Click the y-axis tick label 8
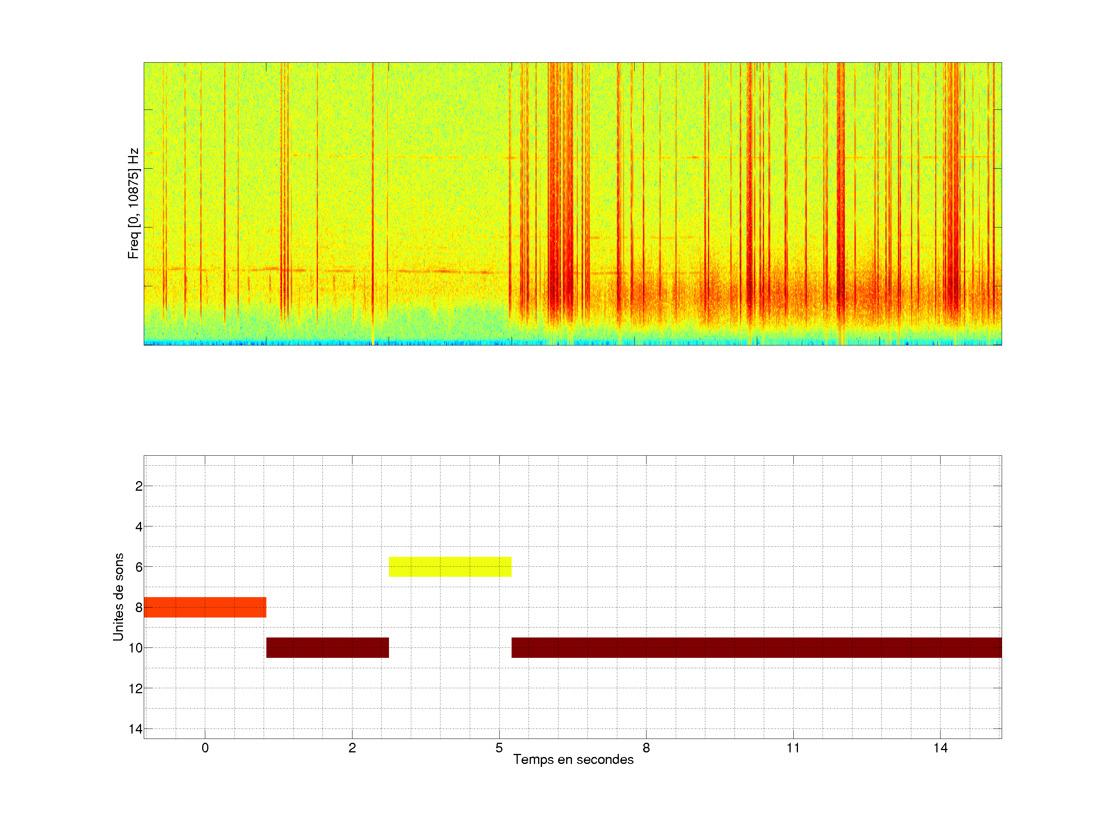The image size is (1107, 830). tap(139, 608)
